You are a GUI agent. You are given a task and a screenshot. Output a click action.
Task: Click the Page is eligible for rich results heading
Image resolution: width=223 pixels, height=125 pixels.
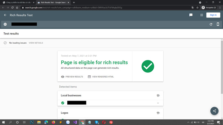[94, 62]
